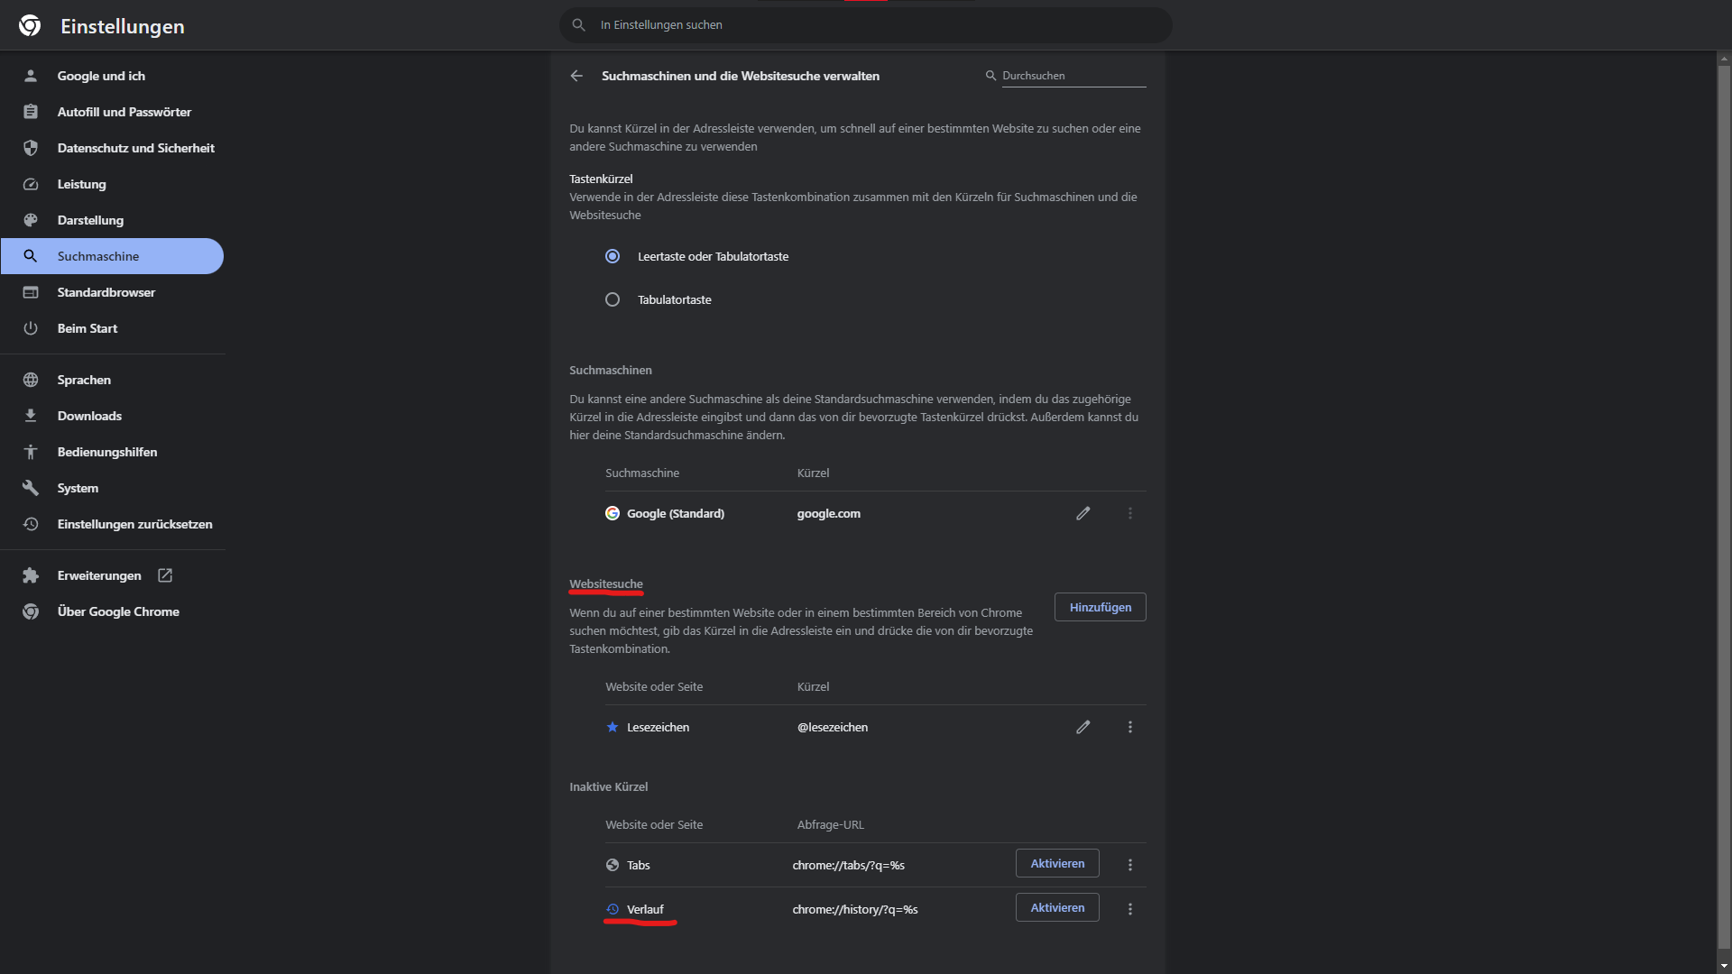Viewport: 1732px width, 974px height.
Task: Open the three-dot menu for Verlauf
Action: 1129,909
